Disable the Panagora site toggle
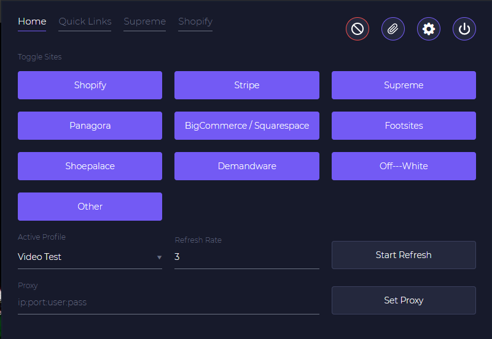 [90, 126]
